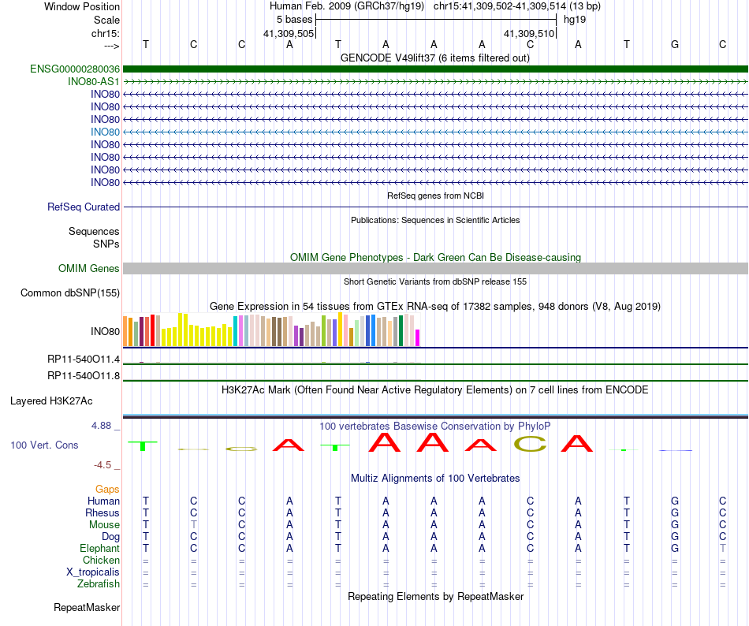This screenshot has width=749, height=626.
Task: Click the cyan bar in GTEx expression chart
Action: point(235,331)
